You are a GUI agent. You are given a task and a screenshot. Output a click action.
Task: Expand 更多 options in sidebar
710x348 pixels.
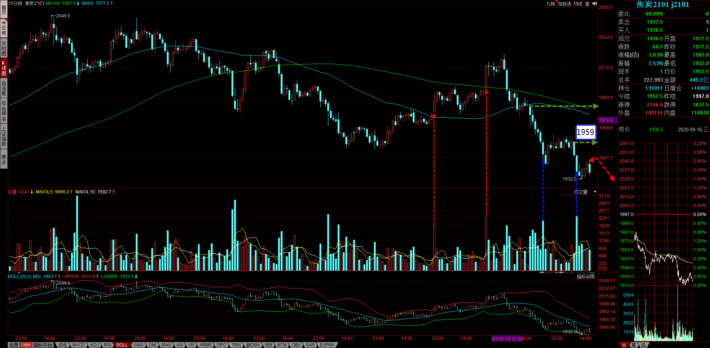tap(4, 159)
